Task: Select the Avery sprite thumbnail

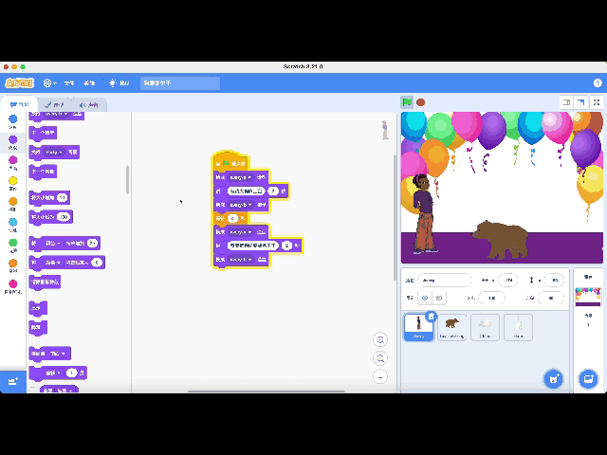Action: tap(418, 327)
